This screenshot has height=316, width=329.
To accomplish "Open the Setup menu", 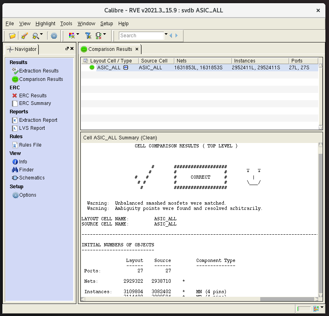I will pos(106,24).
